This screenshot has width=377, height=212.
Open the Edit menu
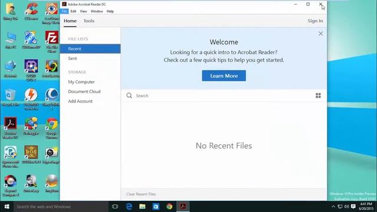click(x=73, y=11)
